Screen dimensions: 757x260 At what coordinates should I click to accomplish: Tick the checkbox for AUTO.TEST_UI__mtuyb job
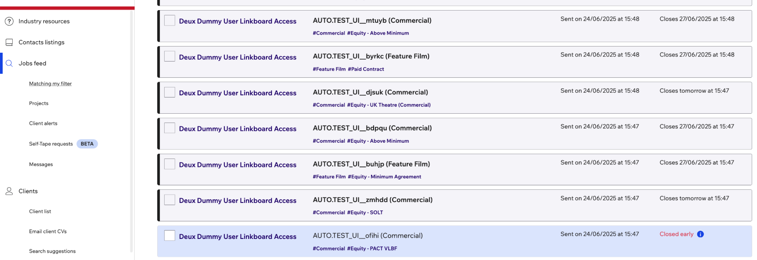tap(169, 21)
